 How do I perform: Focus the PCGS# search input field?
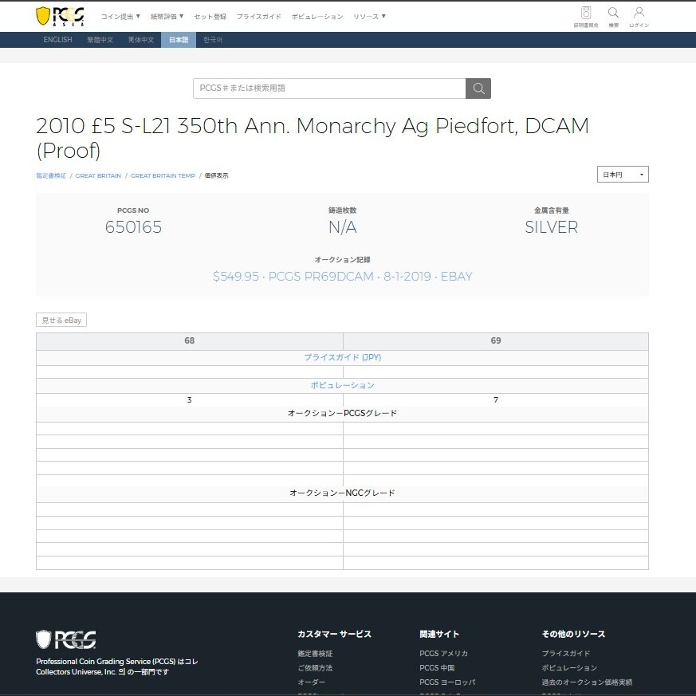pyautogui.click(x=329, y=88)
